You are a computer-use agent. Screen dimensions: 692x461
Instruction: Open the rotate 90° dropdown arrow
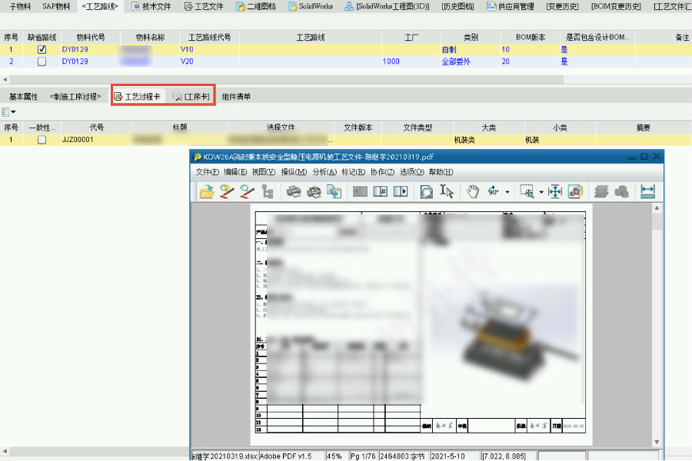coord(507,192)
